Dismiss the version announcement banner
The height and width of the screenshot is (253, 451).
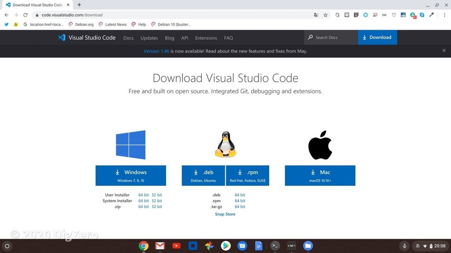(x=444, y=51)
